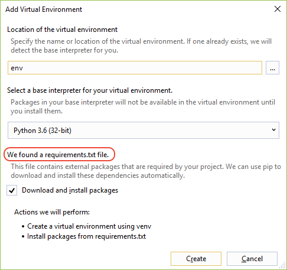Open the browse folder ellipsis button
Screen dimensions: 287x270
(x=272, y=68)
